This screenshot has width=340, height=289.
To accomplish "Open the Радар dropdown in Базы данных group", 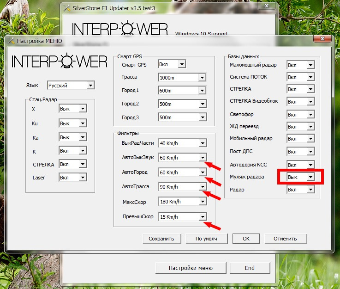I will click(300, 190).
